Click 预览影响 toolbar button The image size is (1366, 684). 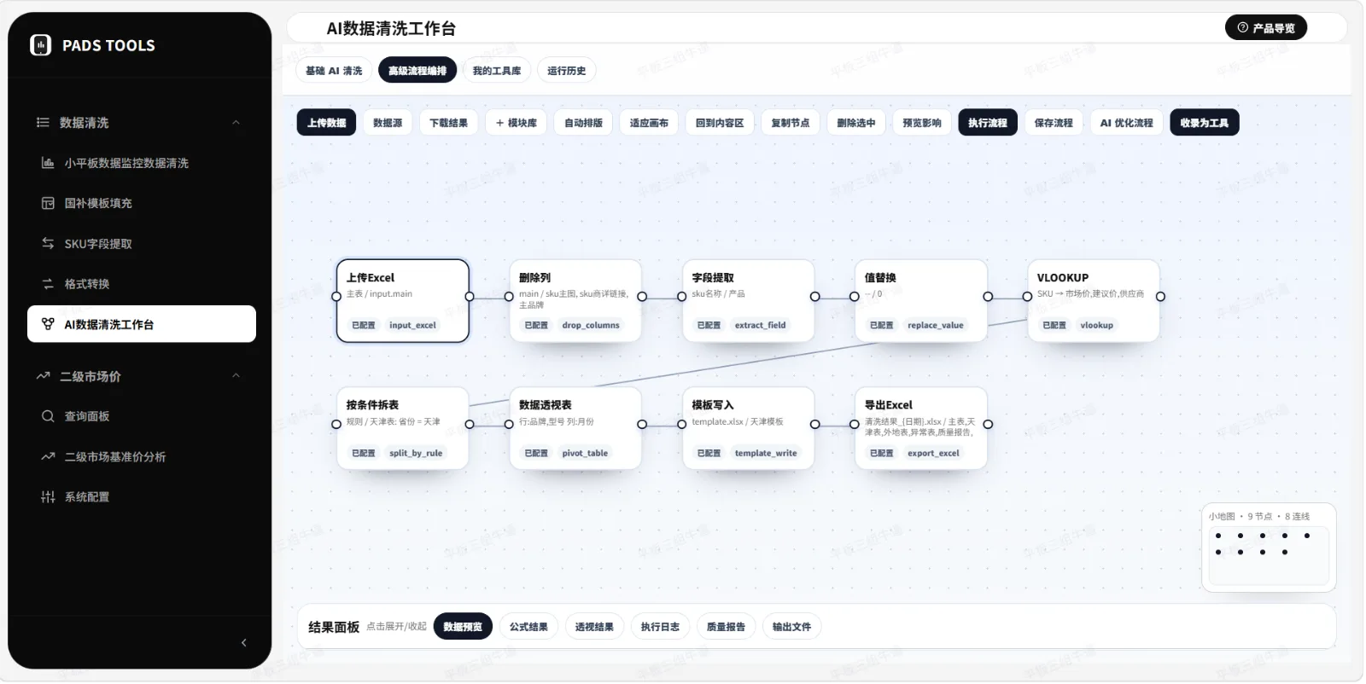click(x=922, y=123)
